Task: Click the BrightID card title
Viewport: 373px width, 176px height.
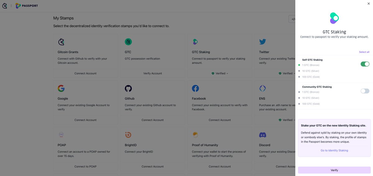Action: [x=131, y=145]
